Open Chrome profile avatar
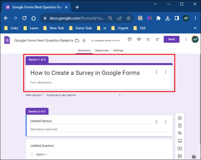This screenshot has width=201, height=160. (x=186, y=18)
